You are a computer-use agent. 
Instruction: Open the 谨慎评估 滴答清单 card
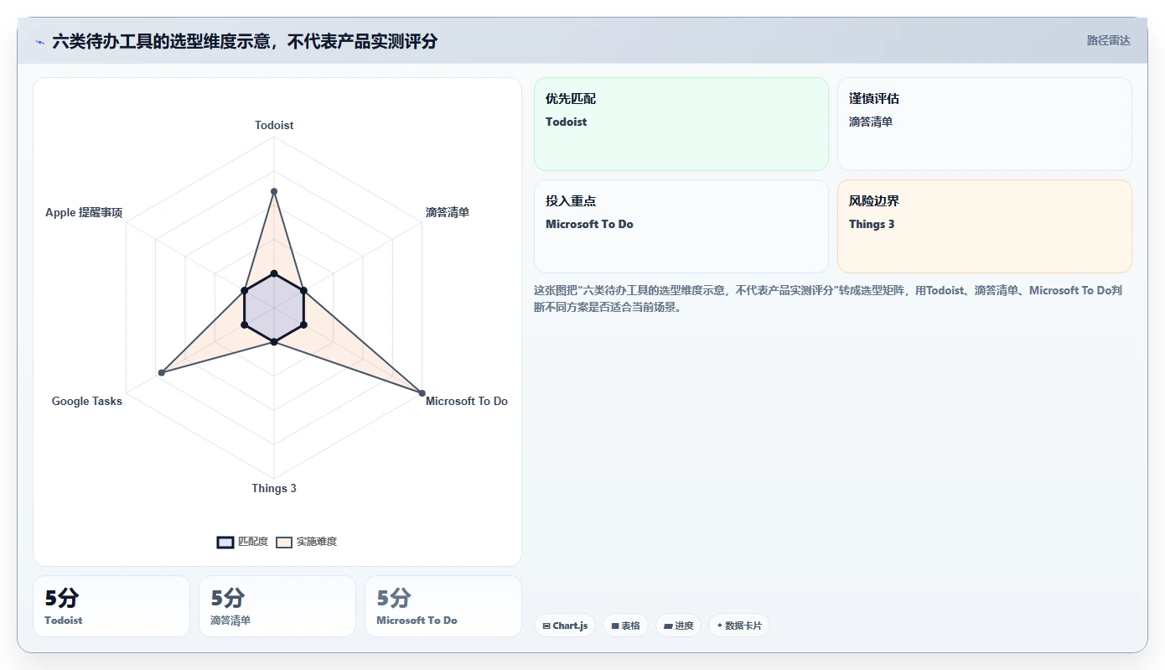[984, 124]
